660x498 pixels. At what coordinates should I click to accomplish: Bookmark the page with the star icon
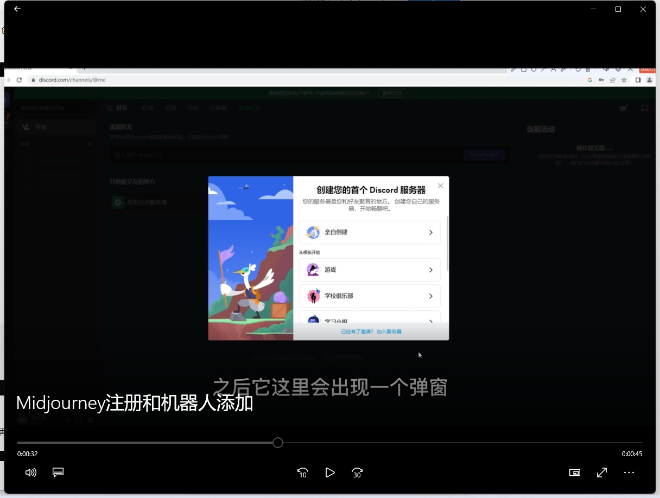tap(623, 79)
